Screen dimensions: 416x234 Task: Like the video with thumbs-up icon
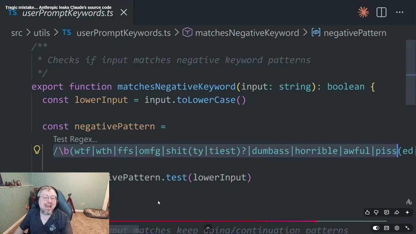367,212
